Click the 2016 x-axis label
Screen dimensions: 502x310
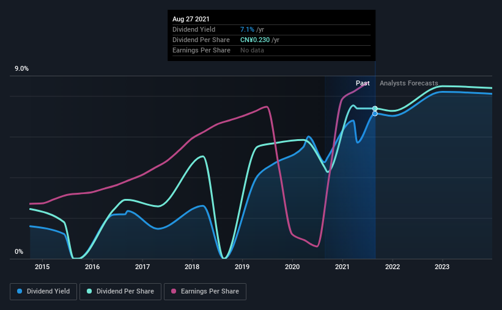tap(92, 267)
